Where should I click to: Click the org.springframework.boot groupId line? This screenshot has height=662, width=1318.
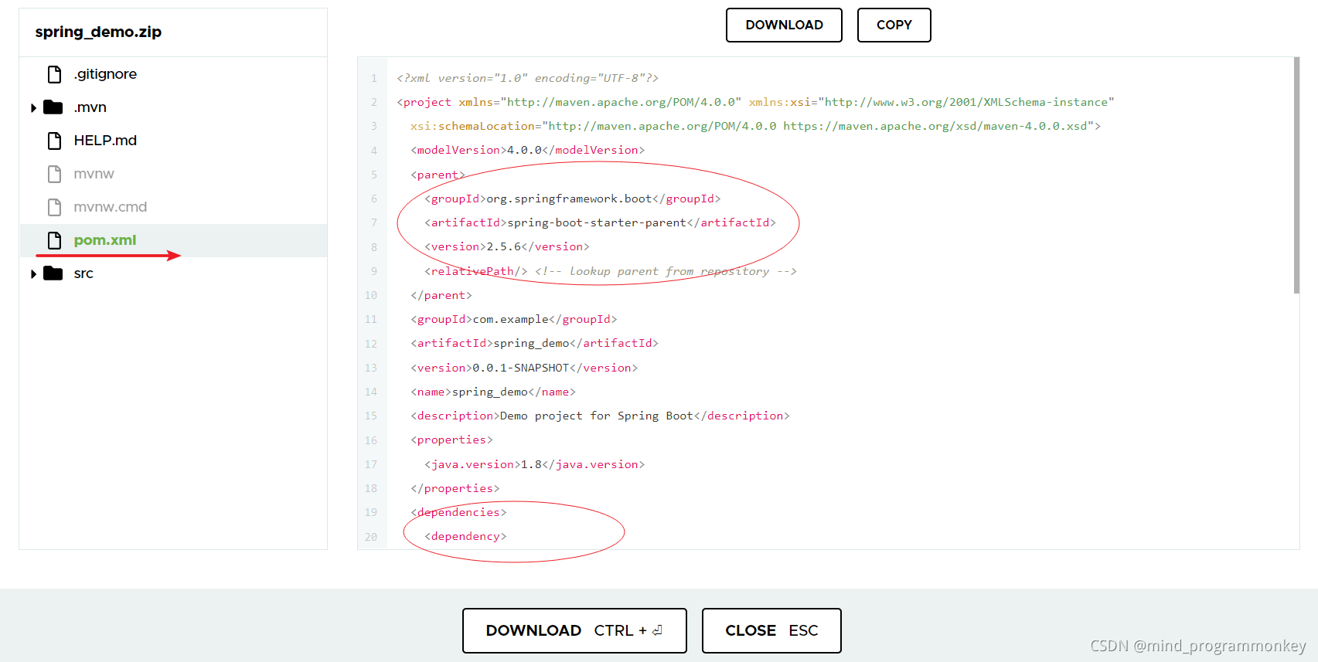[572, 199]
